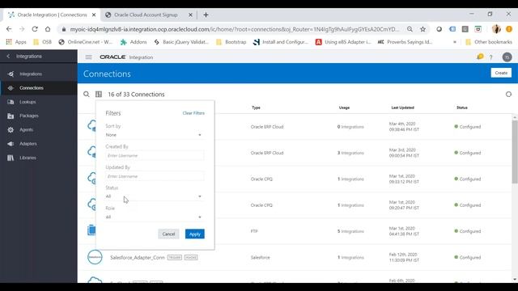The height and width of the screenshot is (291, 518).
Task: Open the notifications announcement icon
Action: tap(480, 57)
